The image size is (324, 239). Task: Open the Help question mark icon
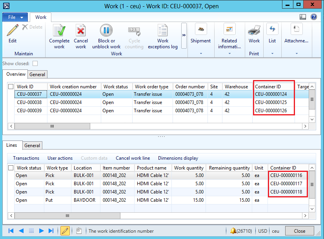pyautogui.click(x=314, y=17)
